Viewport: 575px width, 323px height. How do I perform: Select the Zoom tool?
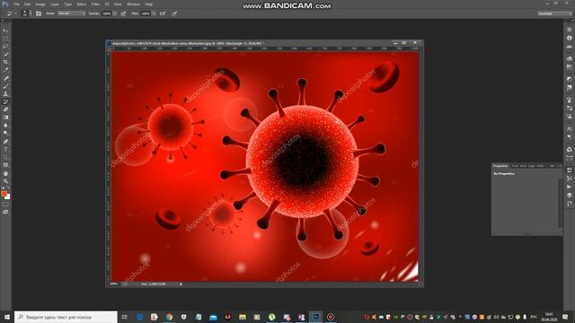coord(5,181)
